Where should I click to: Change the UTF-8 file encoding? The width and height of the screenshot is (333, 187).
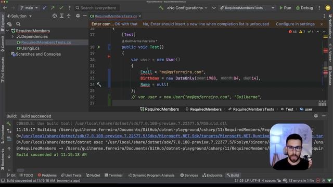click(x=255, y=181)
